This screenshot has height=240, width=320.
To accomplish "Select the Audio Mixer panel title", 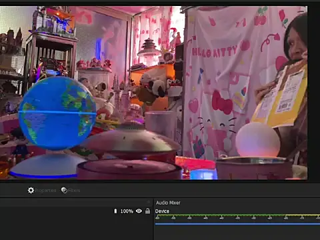I will click(168, 203).
